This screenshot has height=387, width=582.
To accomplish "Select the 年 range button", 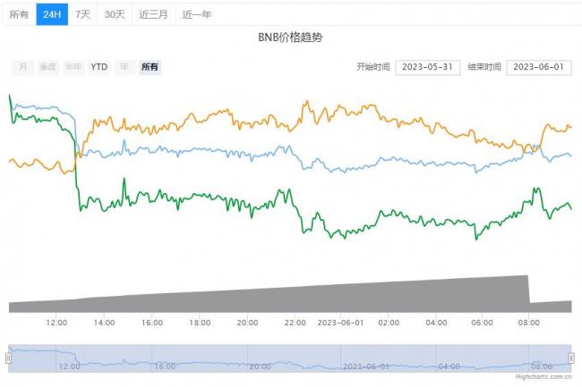I will (124, 67).
